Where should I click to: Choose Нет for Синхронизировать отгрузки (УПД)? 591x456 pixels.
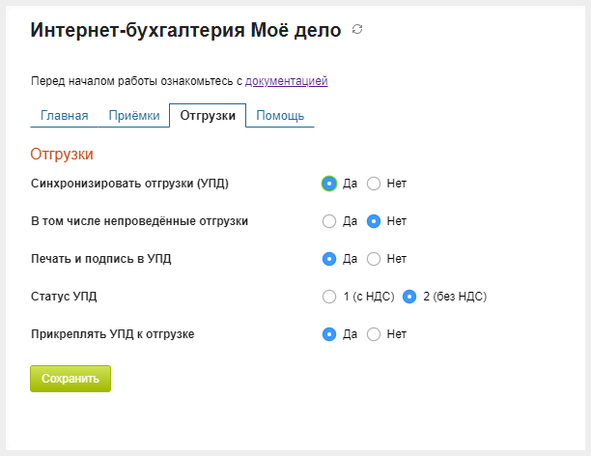[375, 184]
